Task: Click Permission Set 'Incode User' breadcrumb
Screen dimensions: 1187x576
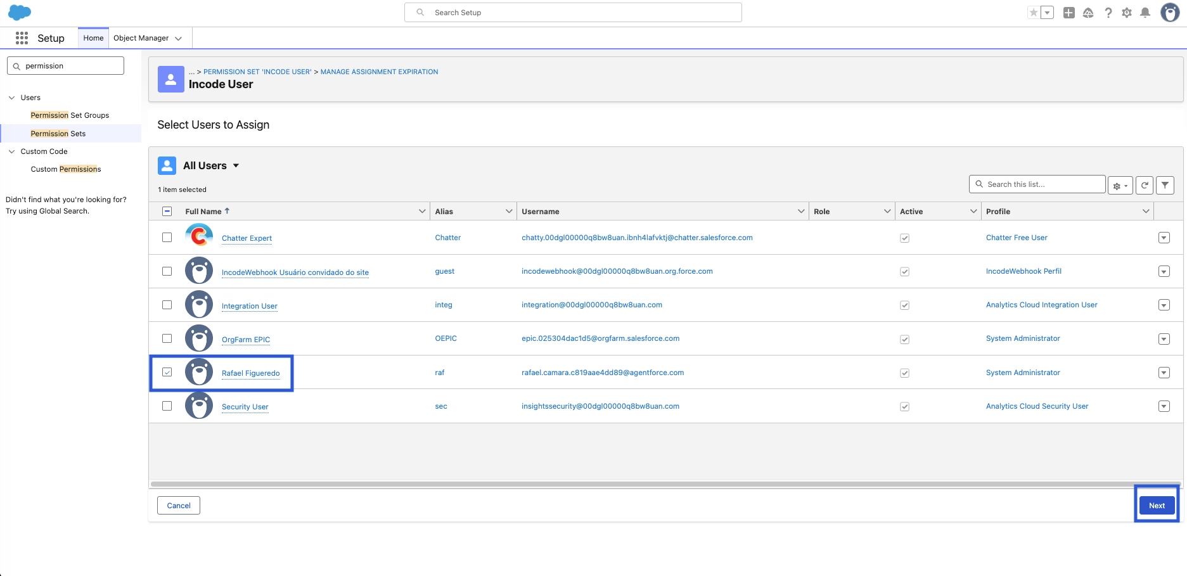Action: point(257,72)
